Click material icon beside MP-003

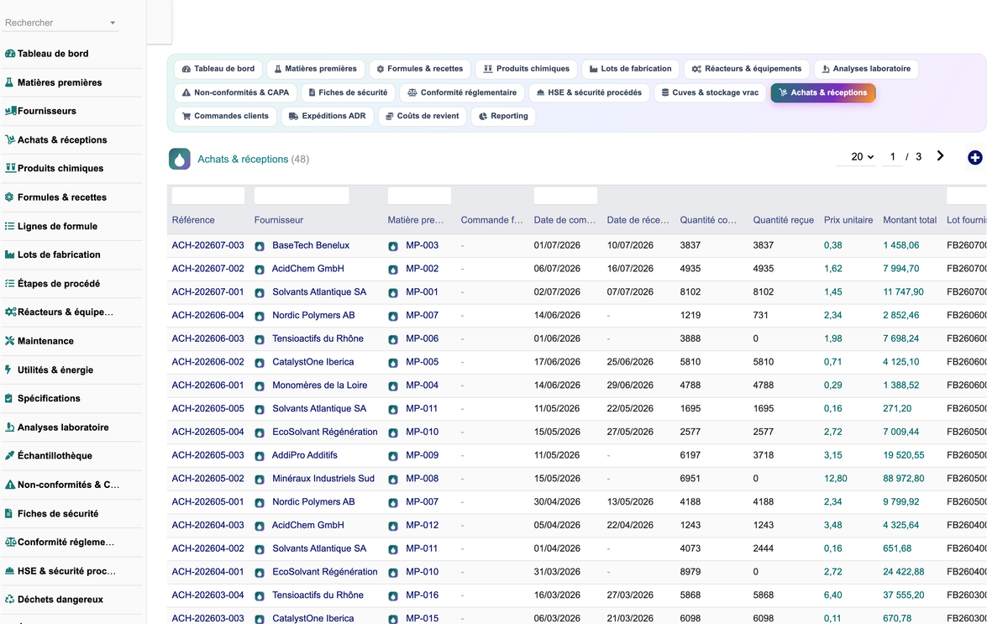tap(393, 246)
